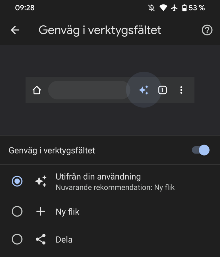
Task: Tap the tab counter icon showing 1
Action: pos(162,90)
